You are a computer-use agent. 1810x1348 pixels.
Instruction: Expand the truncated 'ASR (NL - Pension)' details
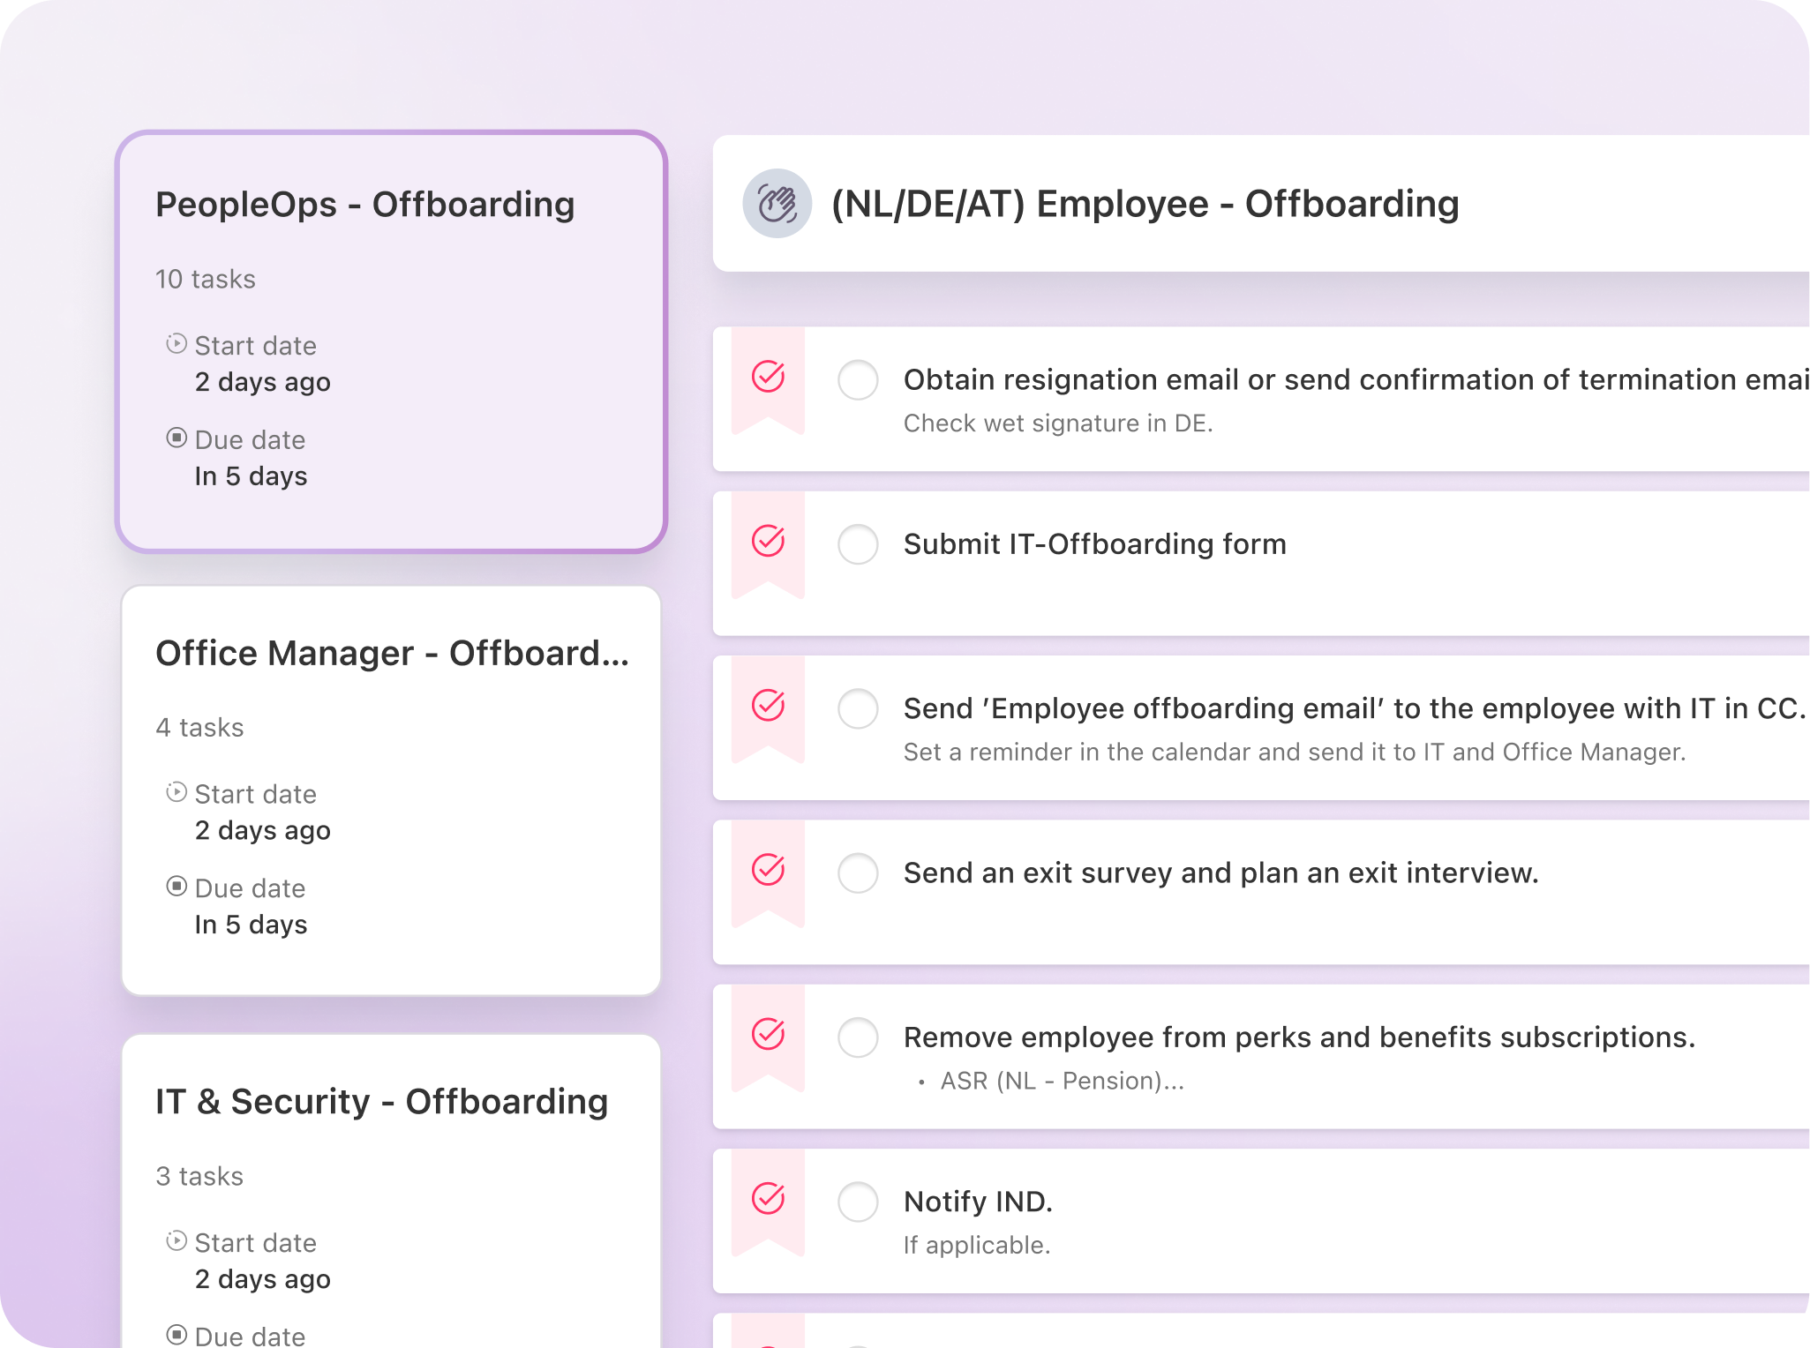(x=1062, y=1081)
